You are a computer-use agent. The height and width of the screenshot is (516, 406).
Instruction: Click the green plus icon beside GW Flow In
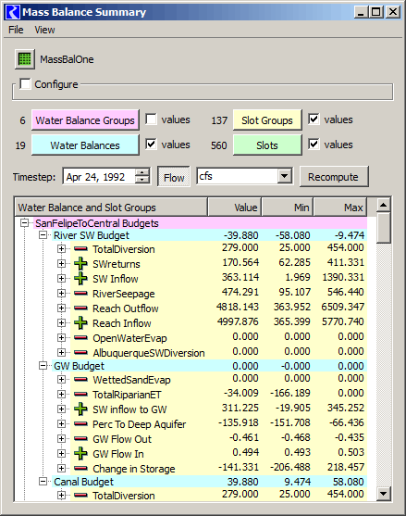tap(80, 454)
